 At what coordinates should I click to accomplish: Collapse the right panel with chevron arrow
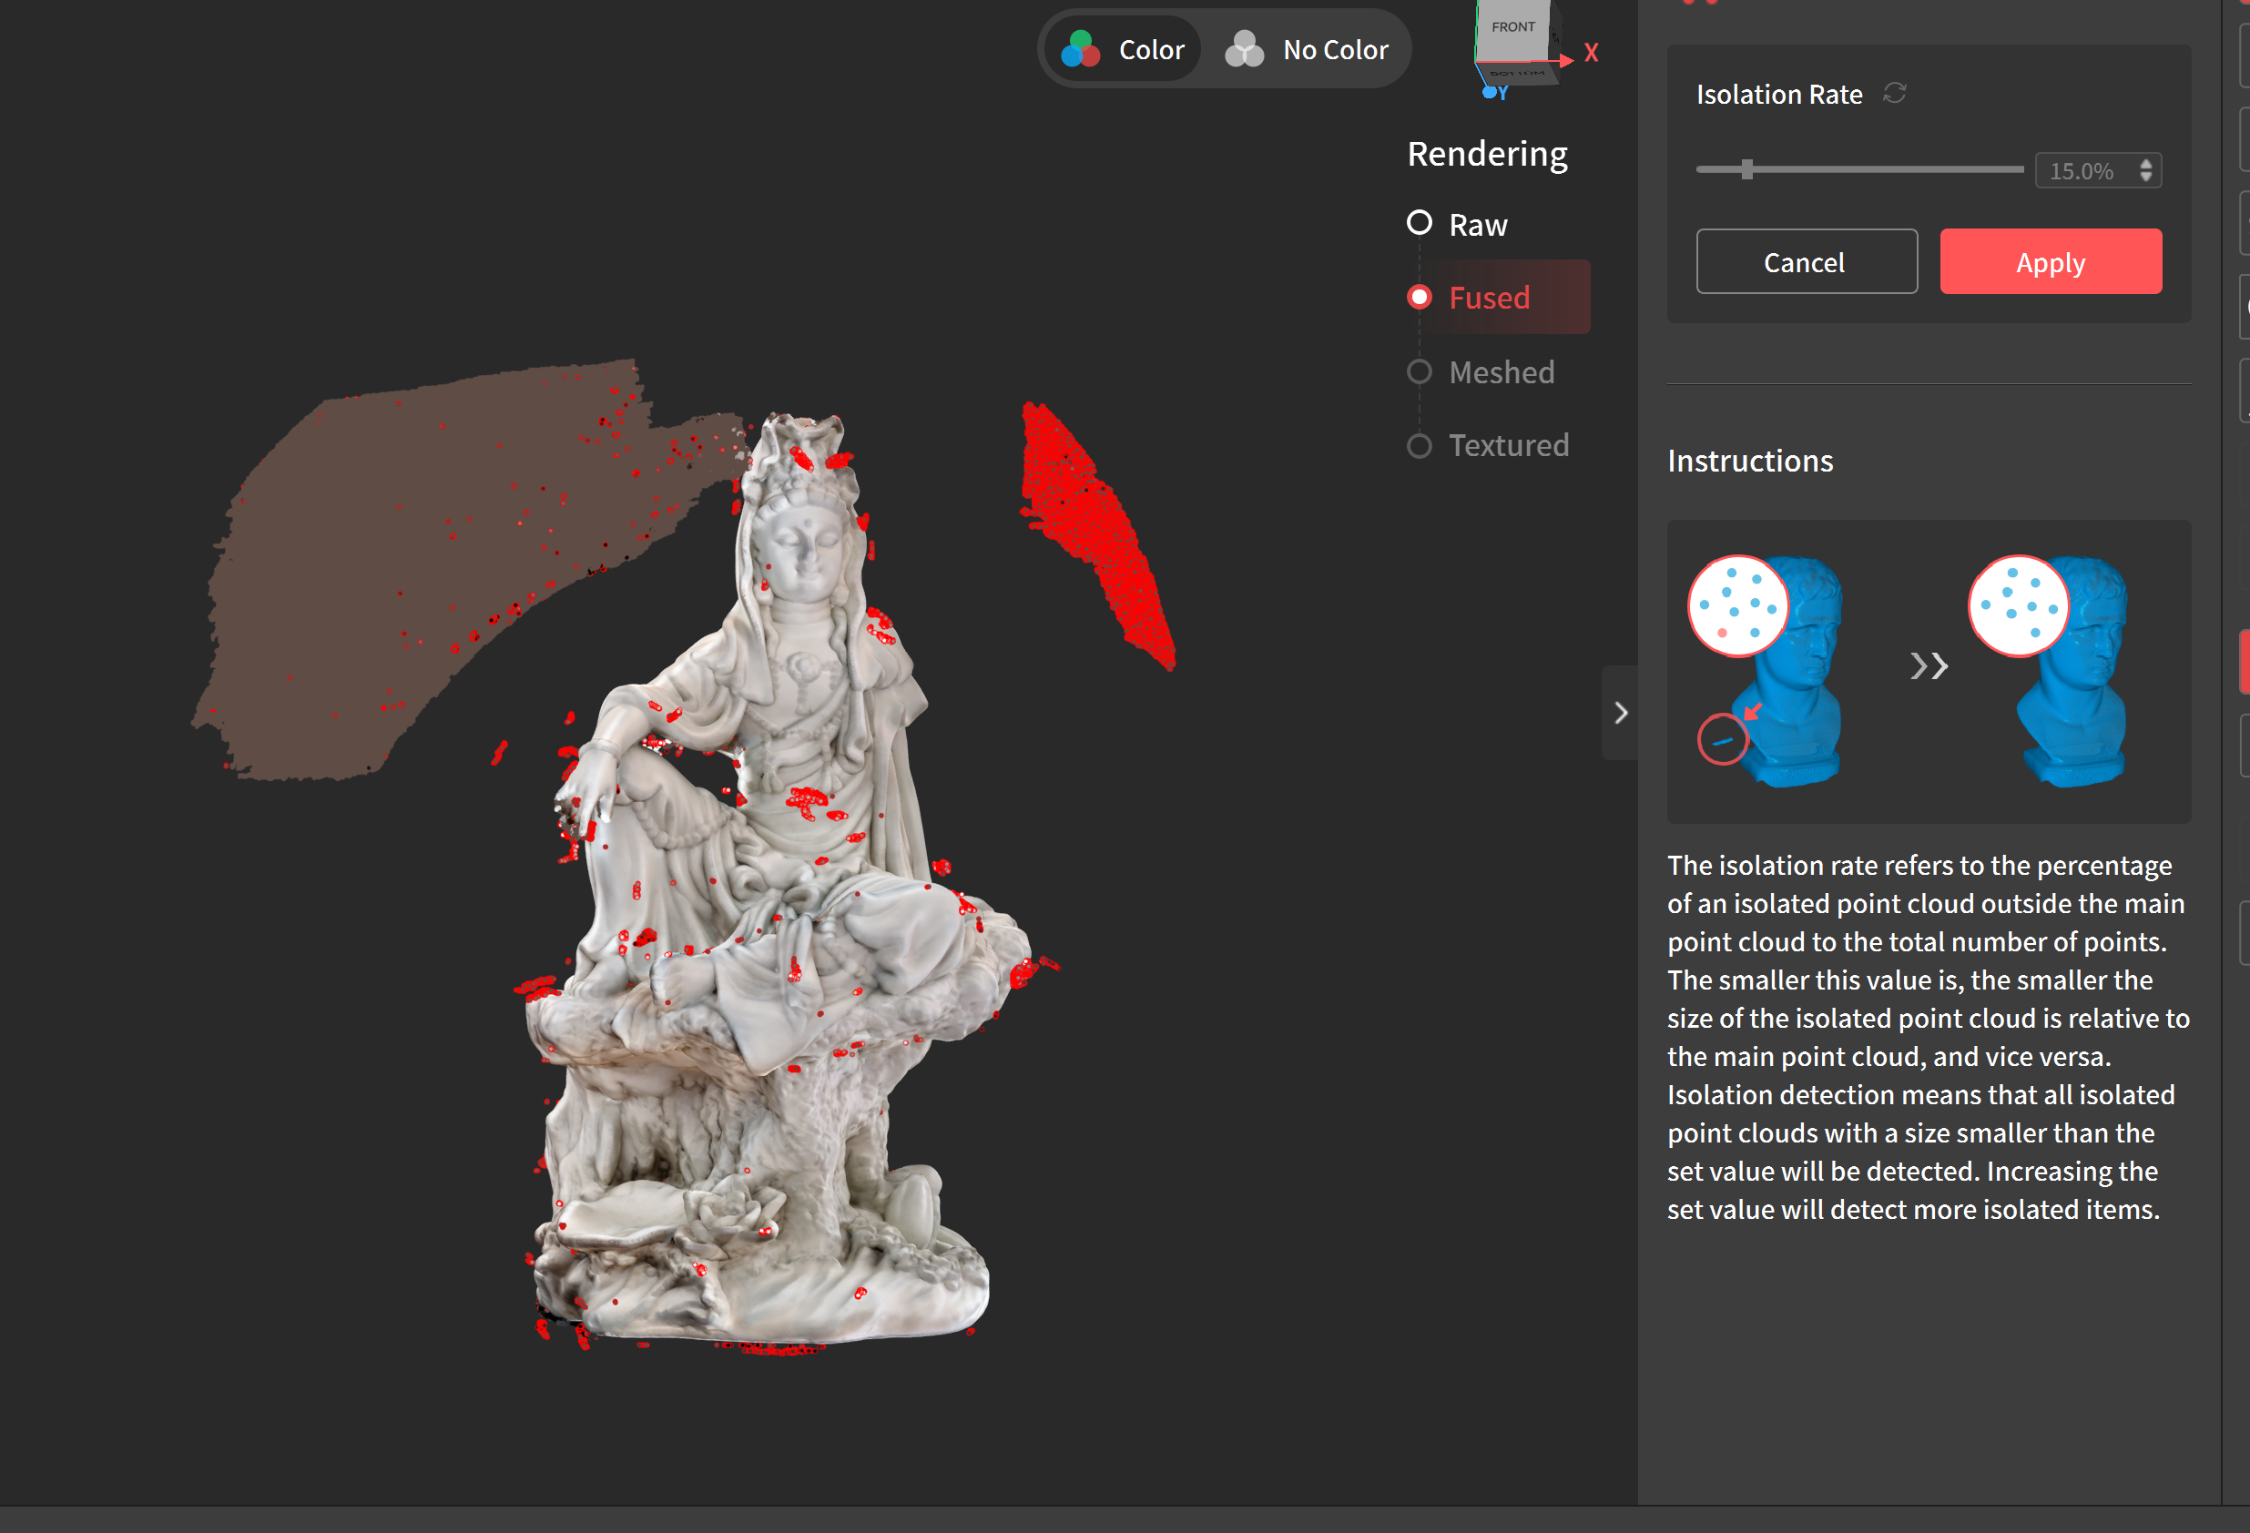[1621, 714]
